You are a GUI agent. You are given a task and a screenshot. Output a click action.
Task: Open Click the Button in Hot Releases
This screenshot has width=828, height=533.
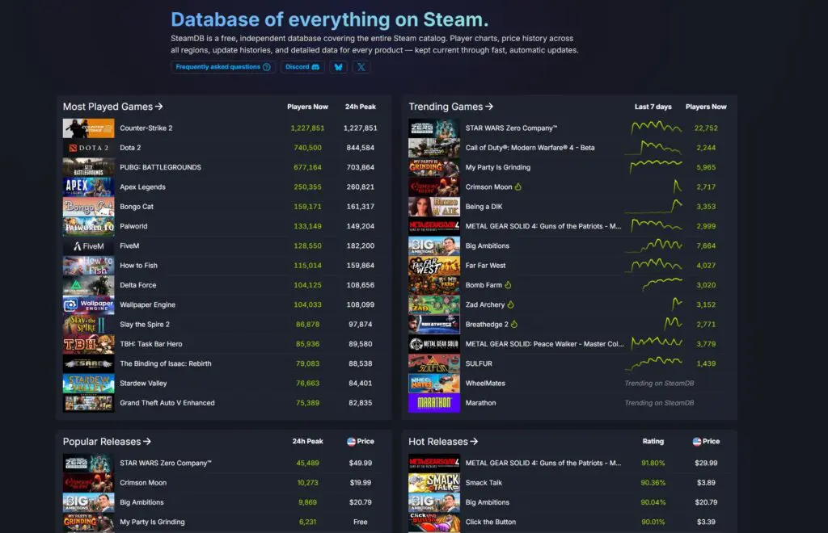pyautogui.click(x=491, y=522)
